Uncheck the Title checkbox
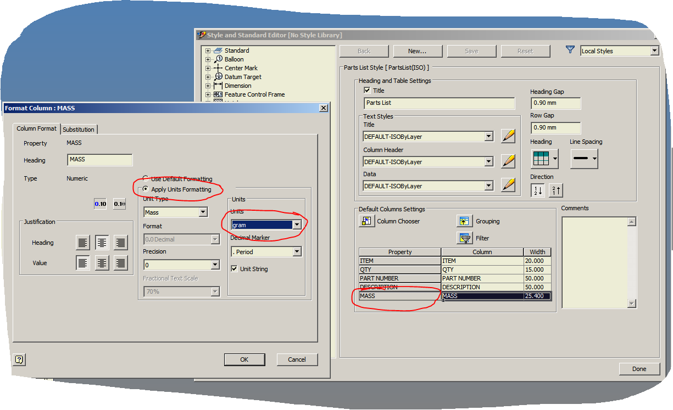Viewport: 673px width, 410px height. coord(366,91)
